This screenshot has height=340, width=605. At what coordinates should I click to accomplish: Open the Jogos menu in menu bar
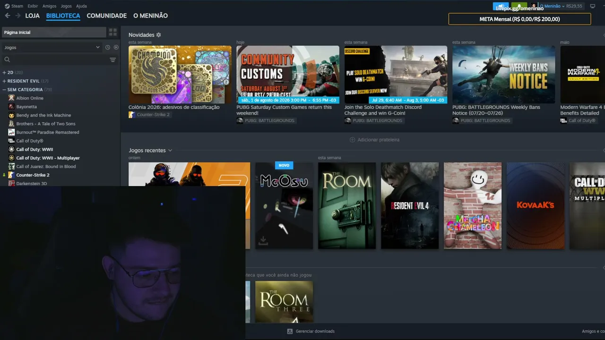[x=66, y=6]
